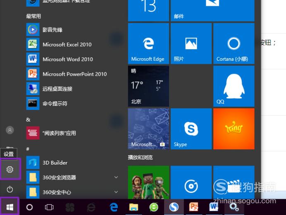Open 命令提示符

click(x=73, y=103)
